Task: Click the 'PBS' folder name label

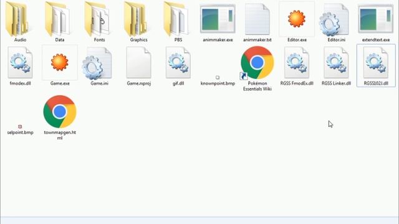Action: (x=178, y=40)
